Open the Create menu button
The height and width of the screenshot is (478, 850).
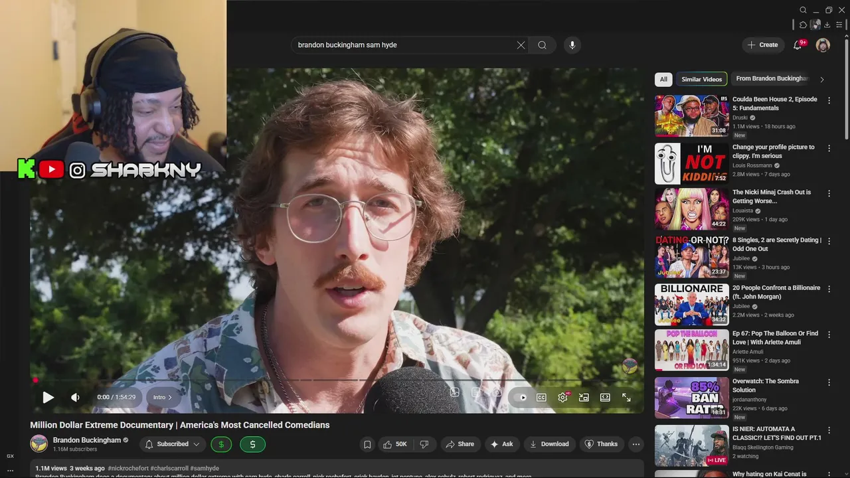(762, 45)
